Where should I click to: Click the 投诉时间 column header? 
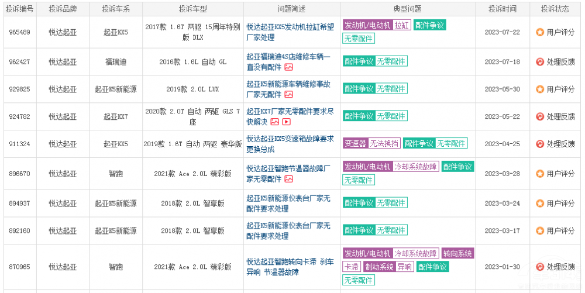pos(502,9)
